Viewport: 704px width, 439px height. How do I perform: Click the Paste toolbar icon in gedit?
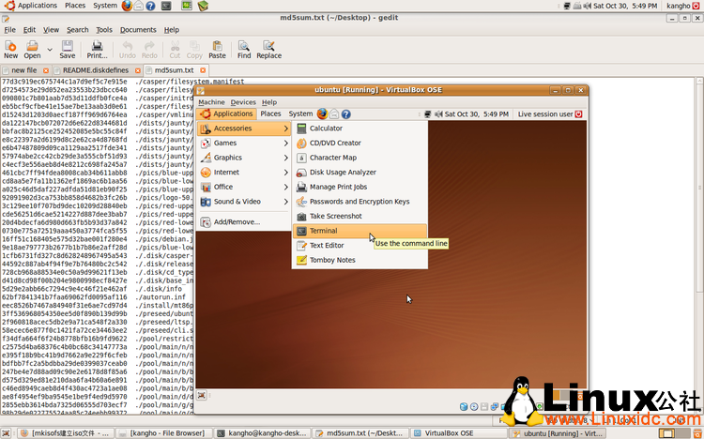[217, 50]
